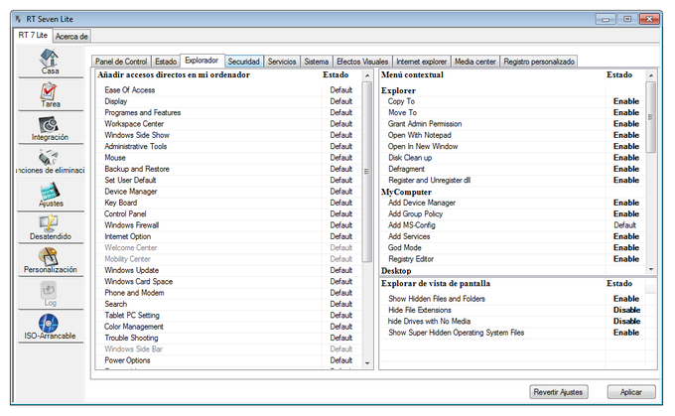The height and width of the screenshot is (416, 675).
Task: Click the Menú contextual column header
Action: (412, 74)
